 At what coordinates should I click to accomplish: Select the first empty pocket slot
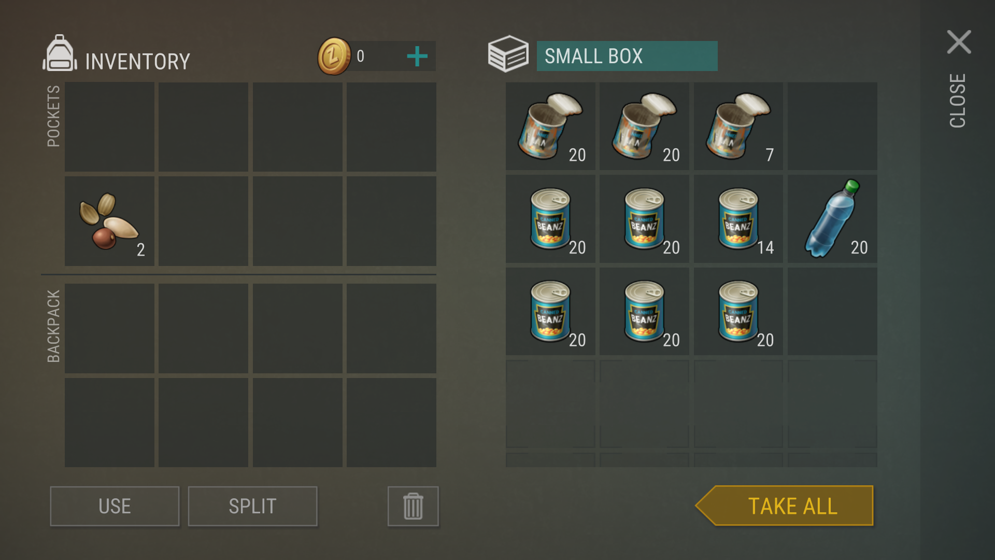click(x=109, y=127)
